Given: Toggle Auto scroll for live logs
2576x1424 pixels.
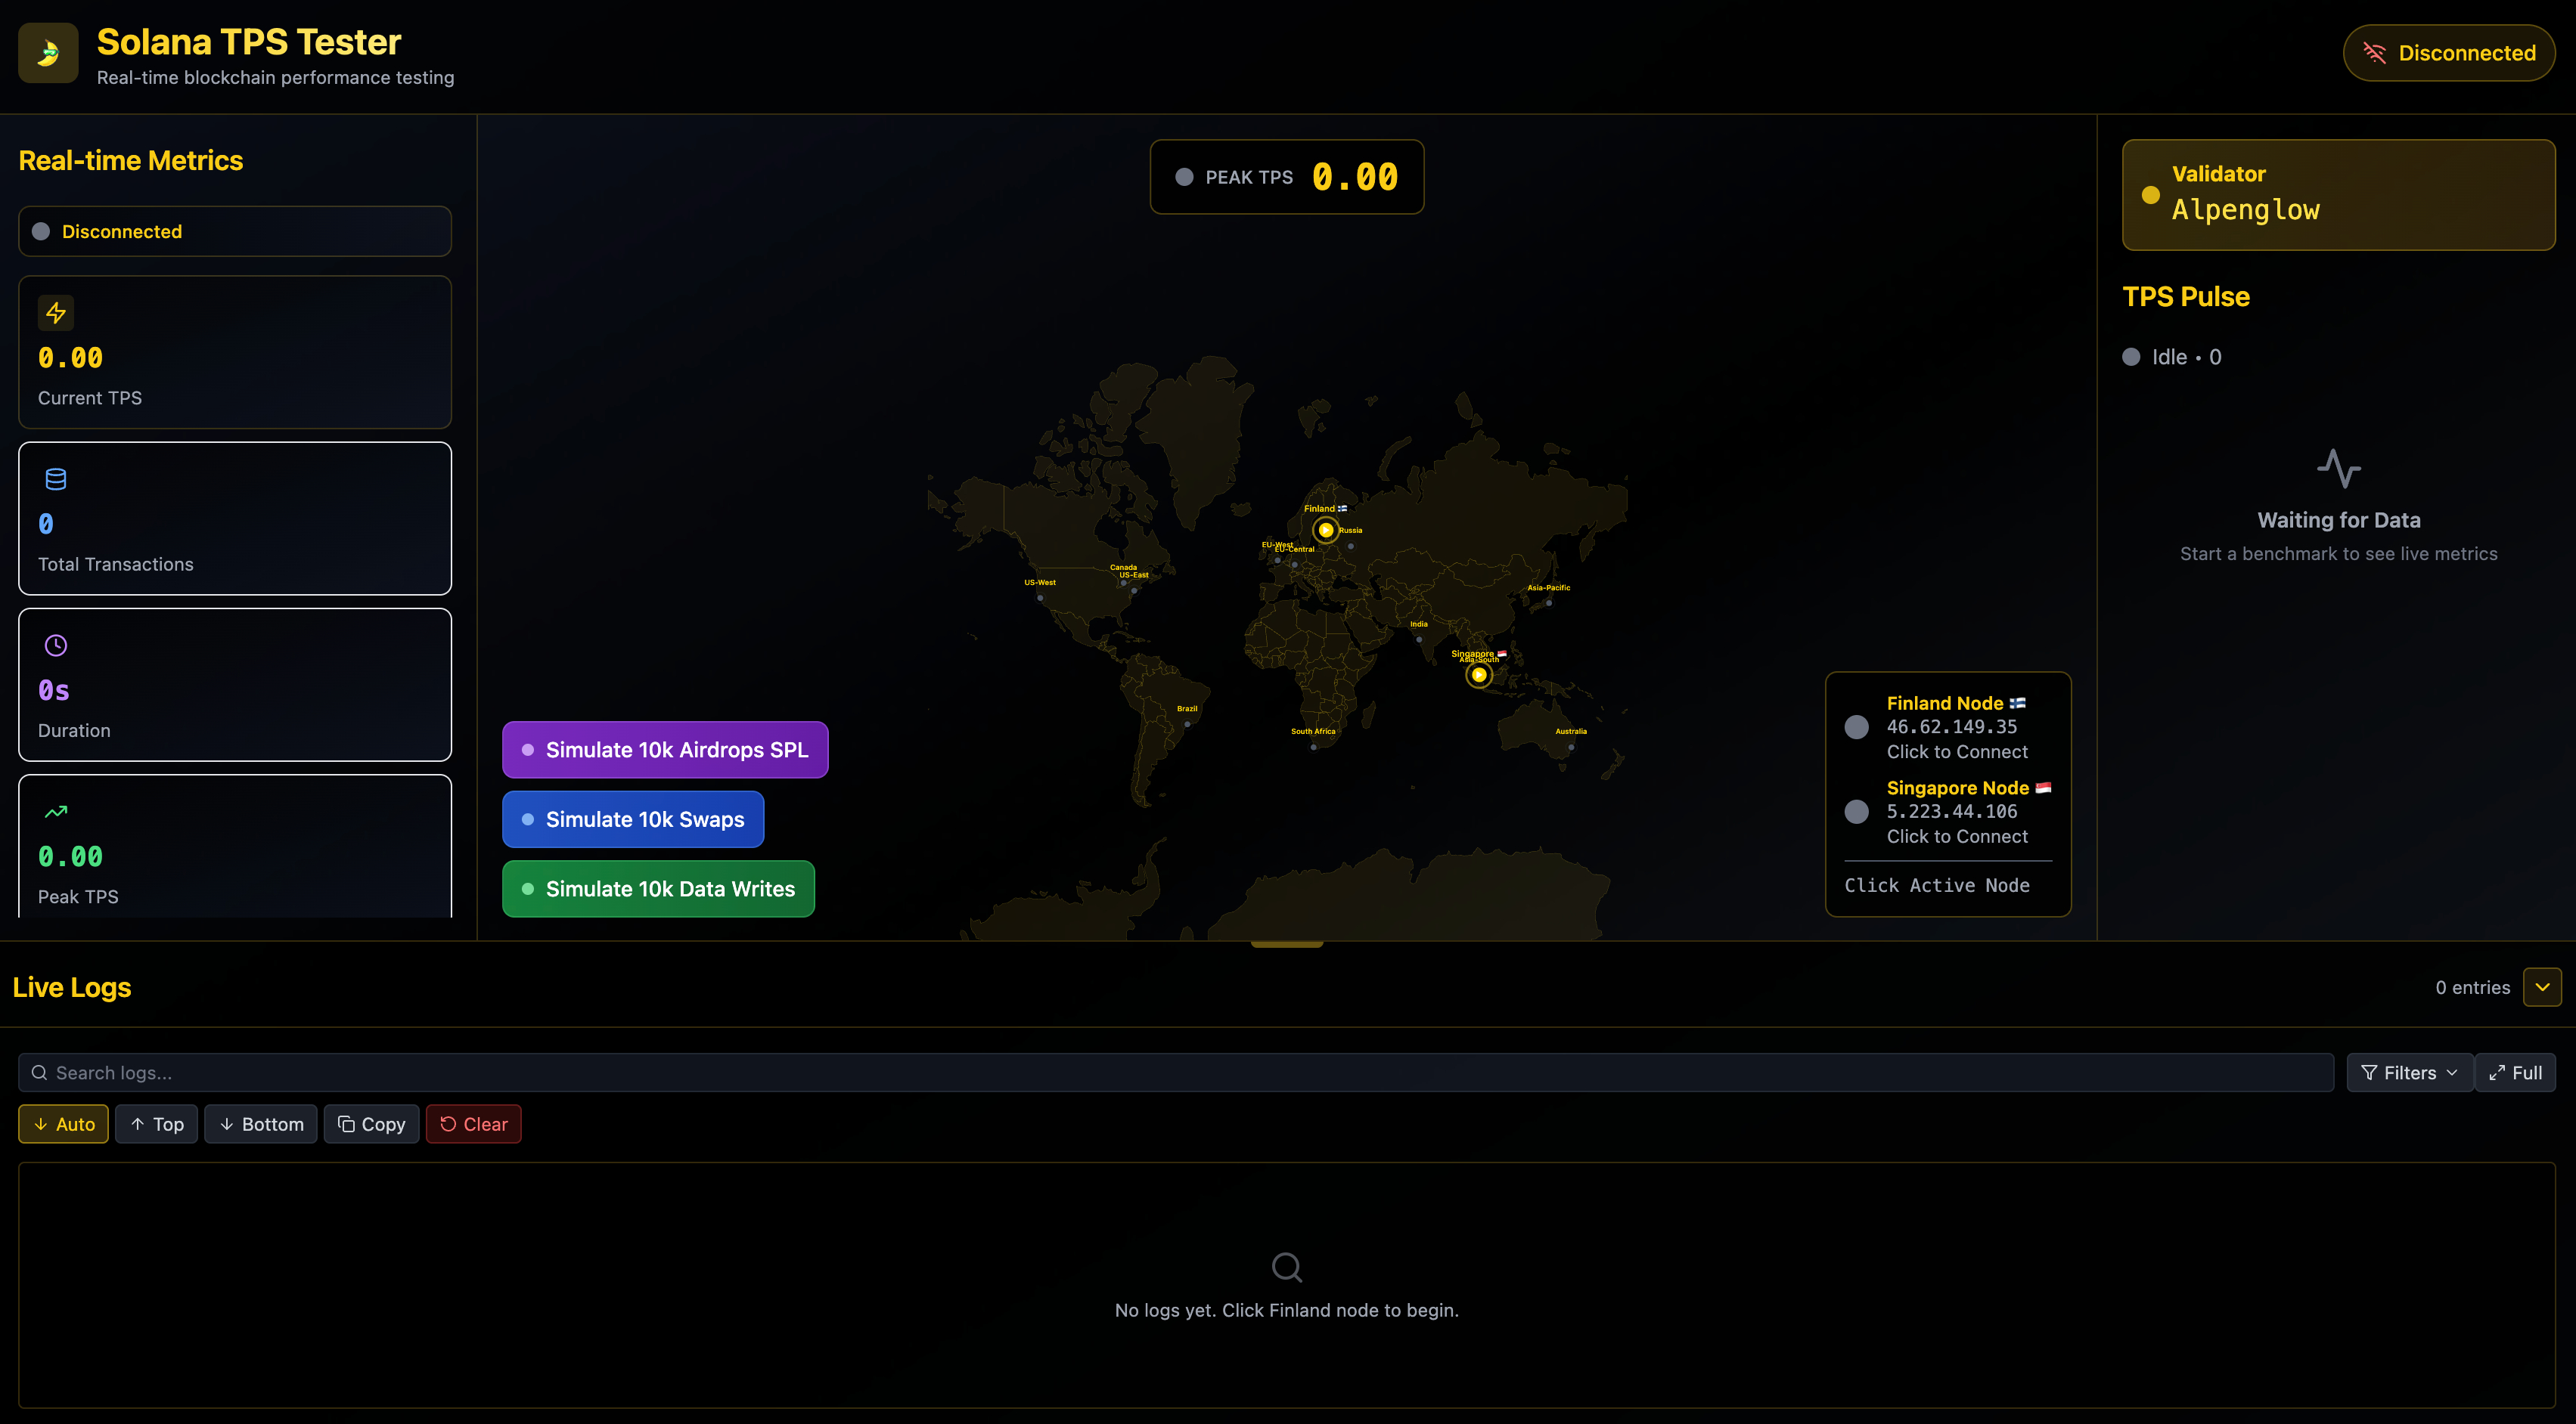Looking at the screenshot, I should tap(63, 1124).
